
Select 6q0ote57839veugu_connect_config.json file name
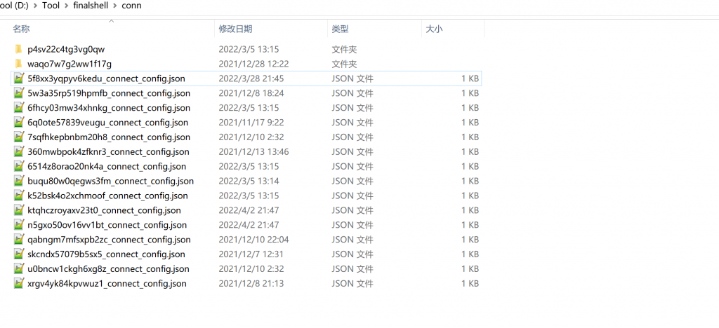pyautogui.click(x=107, y=122)
